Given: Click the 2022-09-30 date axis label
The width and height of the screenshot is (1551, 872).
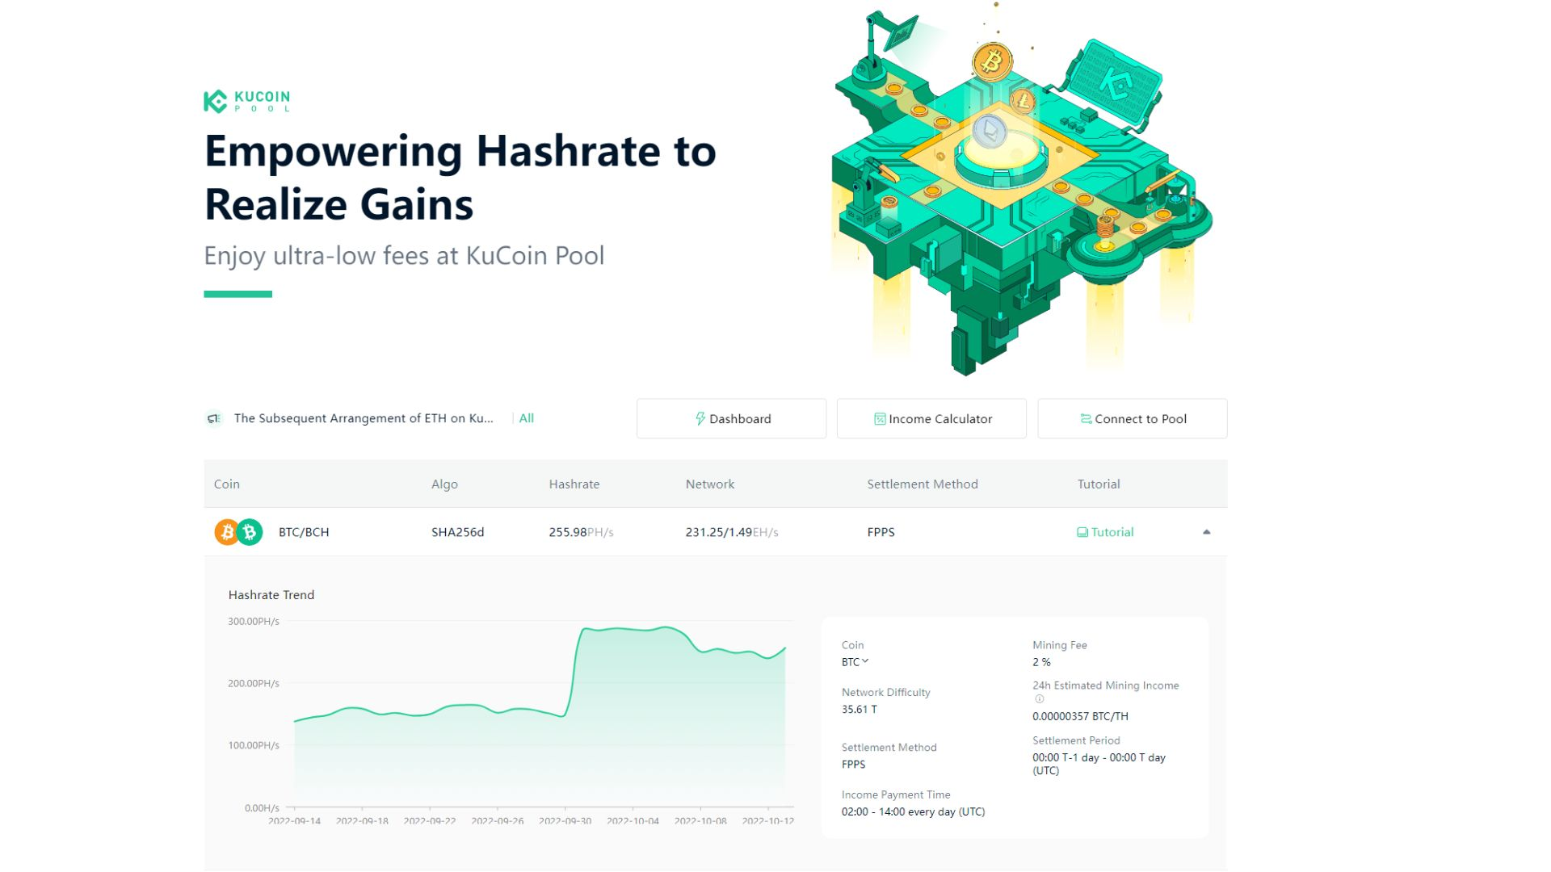Looking at the screenshot, I should click(x=565, y=821).
